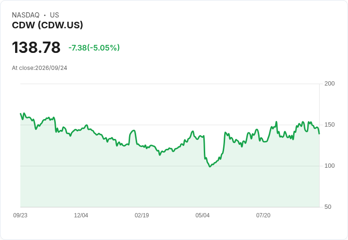
Task: Click the 05/04 date axis label
Action: point(202,215)
